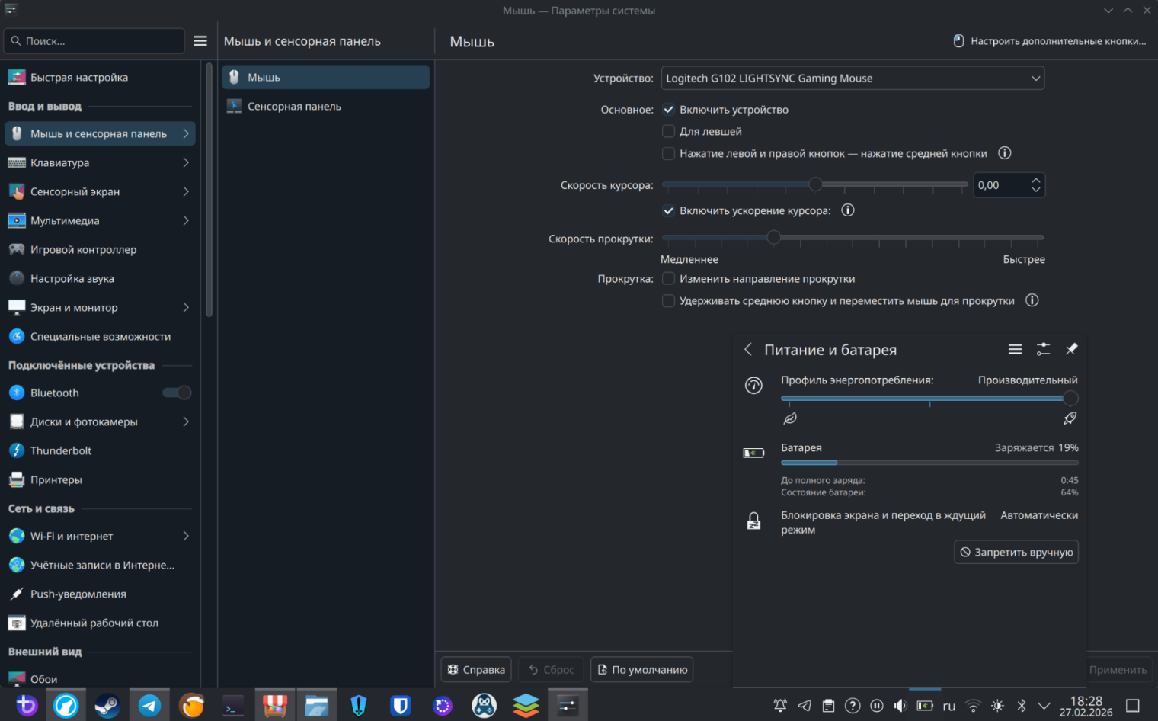Open the Устройство device dropdown
The image size is (1158, 721).
(x=852, y=79)
